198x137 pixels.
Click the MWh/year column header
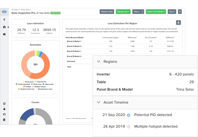[x=132, y=38]
